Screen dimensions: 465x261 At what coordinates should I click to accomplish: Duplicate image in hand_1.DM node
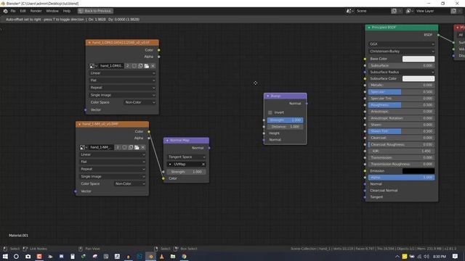[140, 66]
